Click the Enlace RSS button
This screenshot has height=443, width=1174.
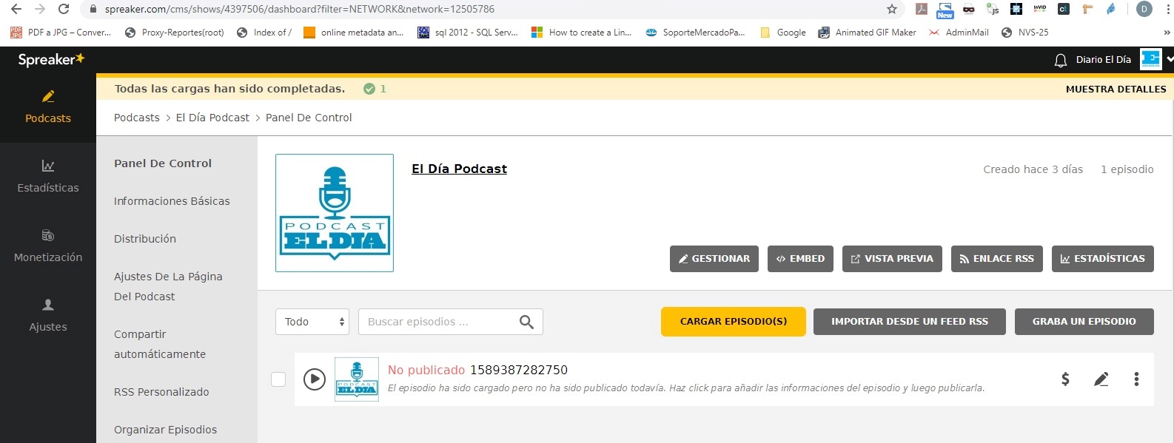(996, 259)
